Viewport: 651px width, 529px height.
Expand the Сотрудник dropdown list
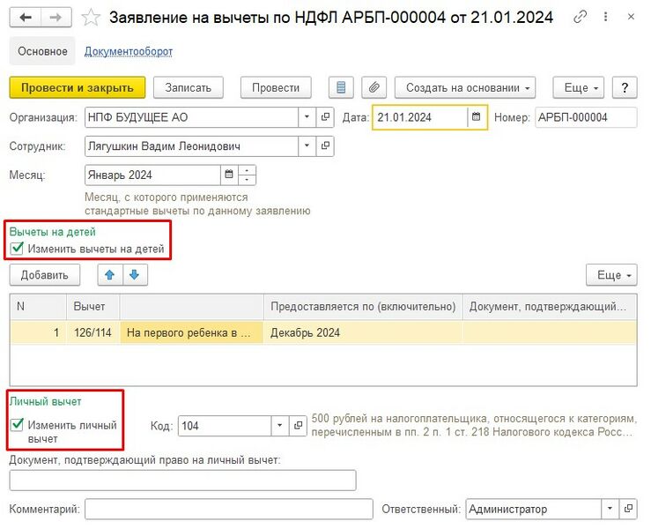[307, 146]
